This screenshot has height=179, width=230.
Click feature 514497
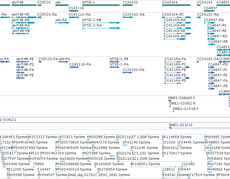39,173
